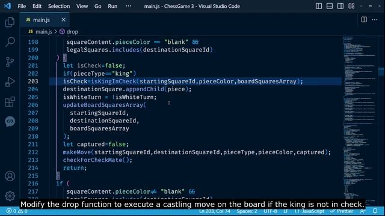Click main.js in the breadcrumb

tap(44, 32)
